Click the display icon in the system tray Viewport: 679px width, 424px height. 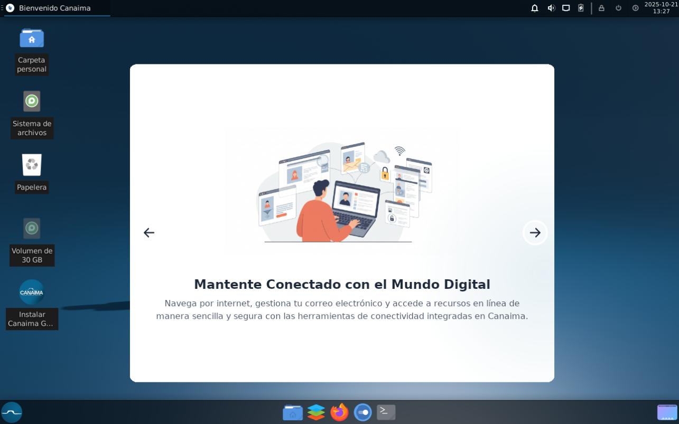point(566,8)
